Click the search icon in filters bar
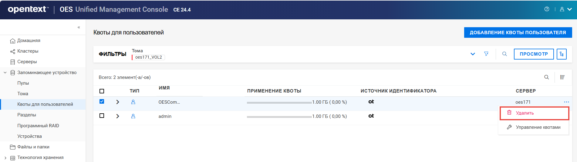577x162 pixels. coord(504,54)
